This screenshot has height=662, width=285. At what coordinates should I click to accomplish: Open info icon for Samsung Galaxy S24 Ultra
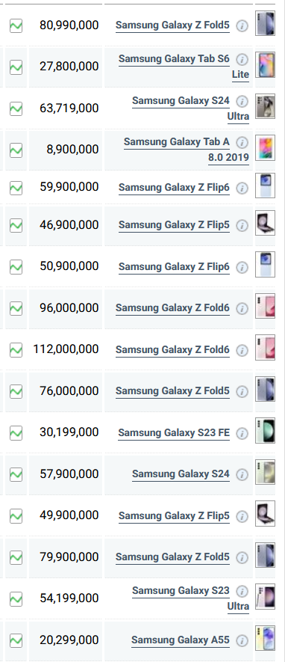point(242,101)
